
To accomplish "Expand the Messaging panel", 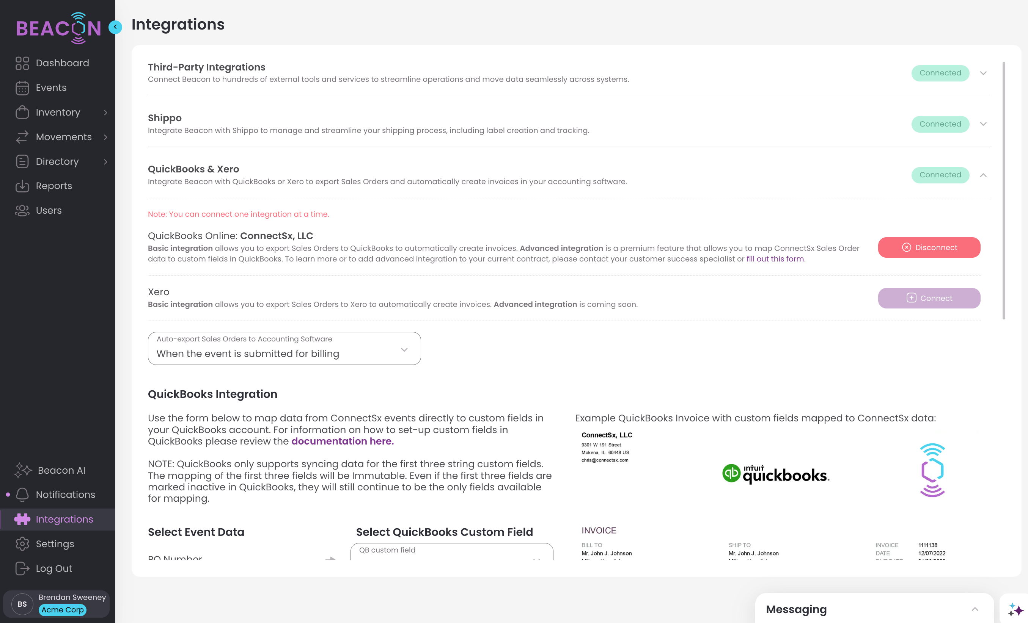I will pos(975,609).
